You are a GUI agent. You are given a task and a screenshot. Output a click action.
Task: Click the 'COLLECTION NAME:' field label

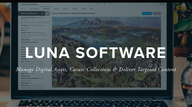pos(28,18)
